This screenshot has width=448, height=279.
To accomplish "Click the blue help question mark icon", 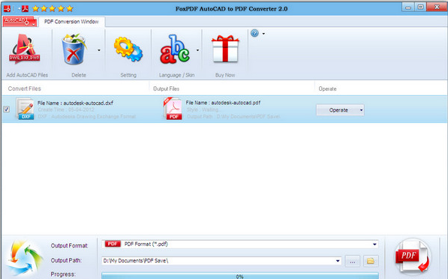I will [x=254, y=34].
